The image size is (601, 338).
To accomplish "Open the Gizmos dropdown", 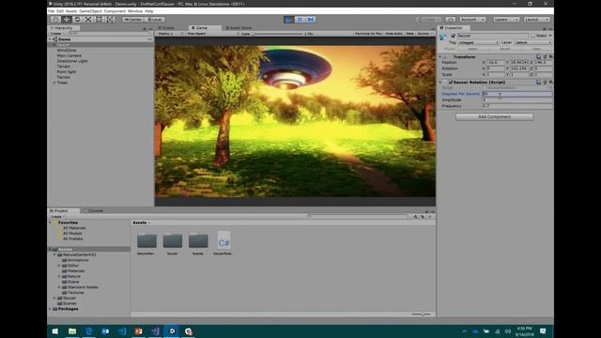I will tap(424, 34).
